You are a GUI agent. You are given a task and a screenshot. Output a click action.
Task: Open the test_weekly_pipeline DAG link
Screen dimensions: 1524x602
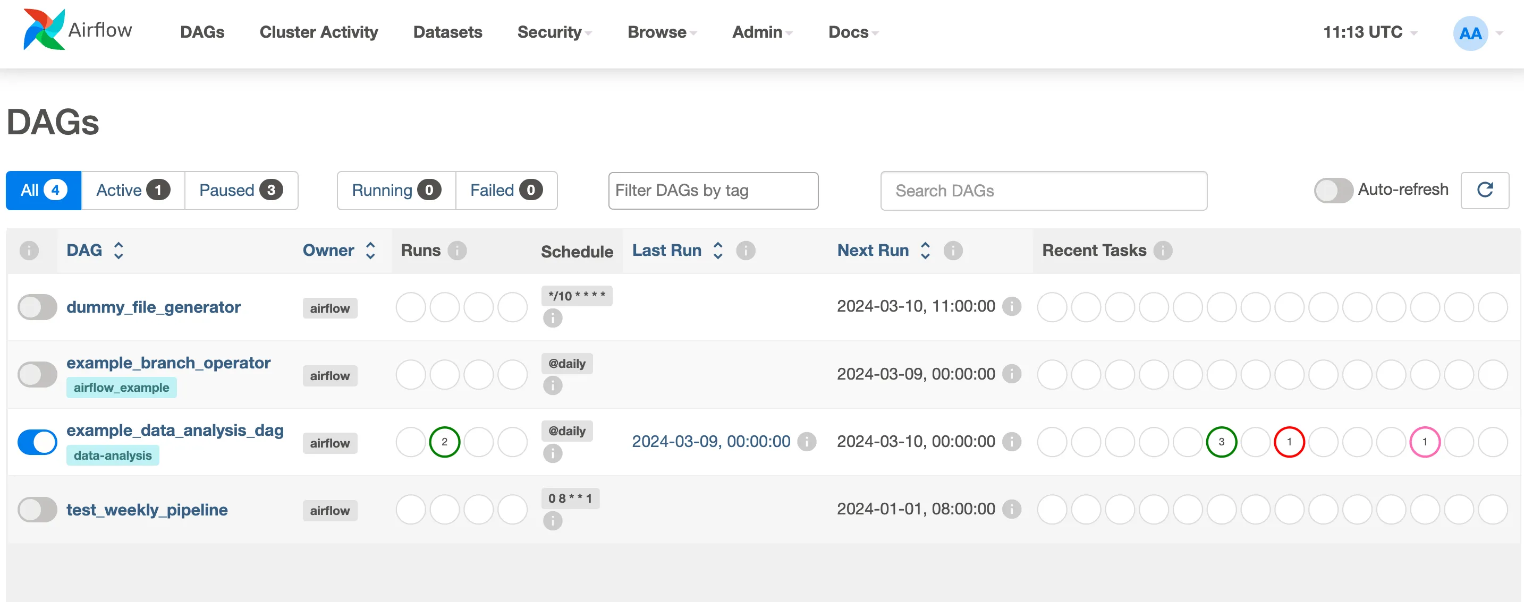(x=147, y=509)
